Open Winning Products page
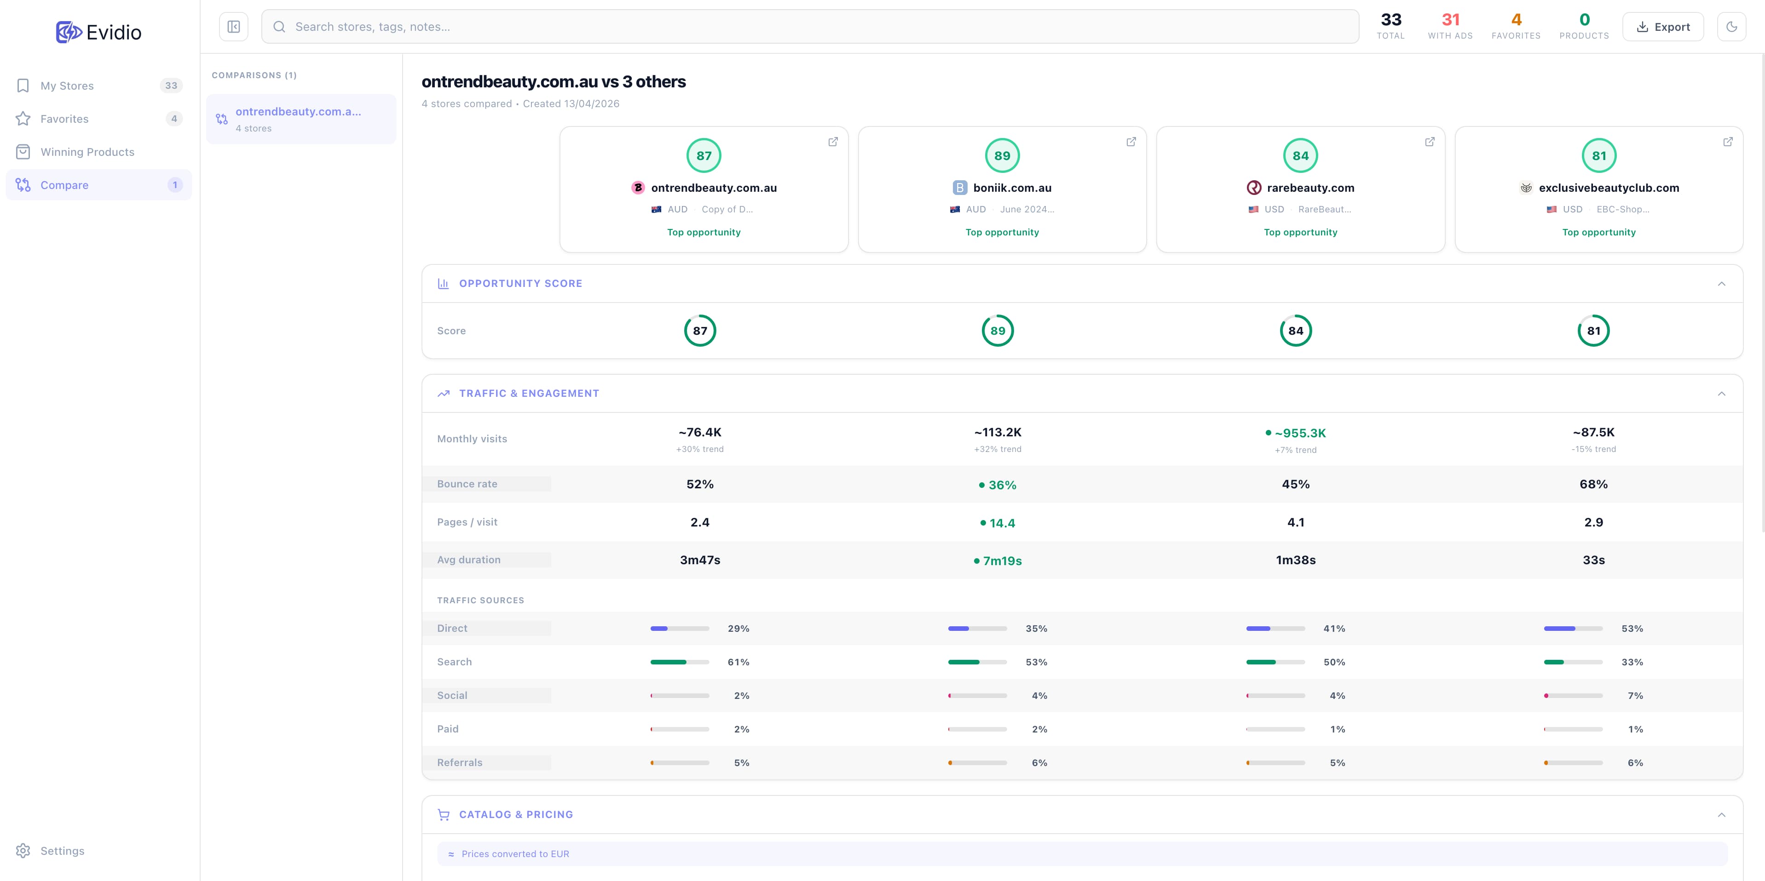The width and height of the screenshot is (1765, 881). pos(87,152)
